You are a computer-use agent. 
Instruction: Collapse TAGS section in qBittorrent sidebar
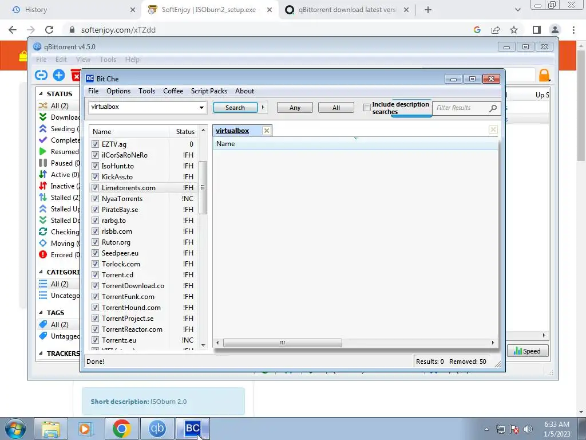[x=41, y=312]
